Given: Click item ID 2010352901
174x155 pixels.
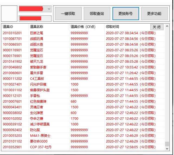Looking at the screenshot, I should pos(12,147).
